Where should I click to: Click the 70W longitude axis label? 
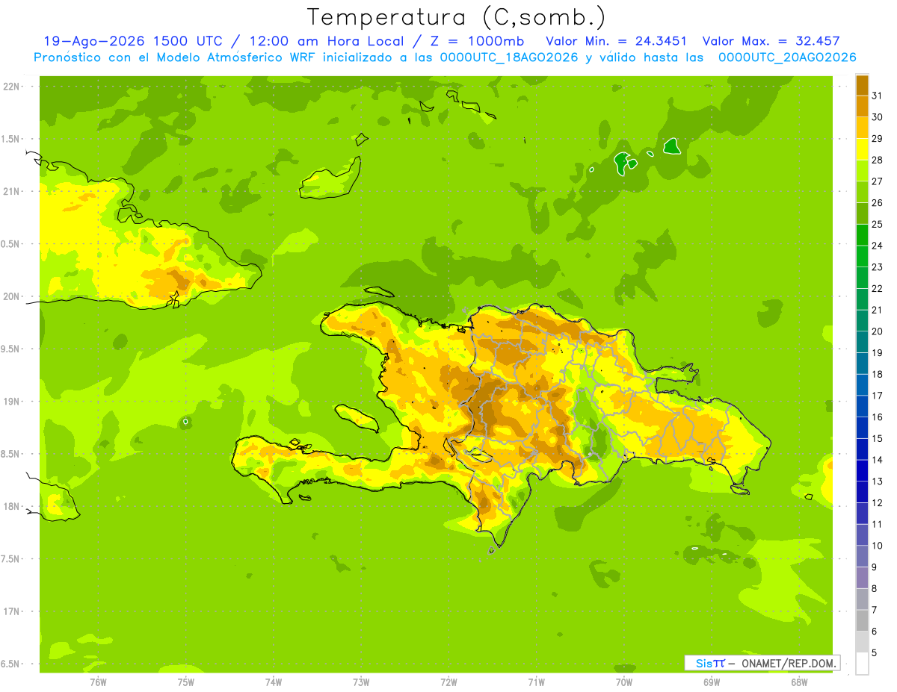(x=624, y=682)
